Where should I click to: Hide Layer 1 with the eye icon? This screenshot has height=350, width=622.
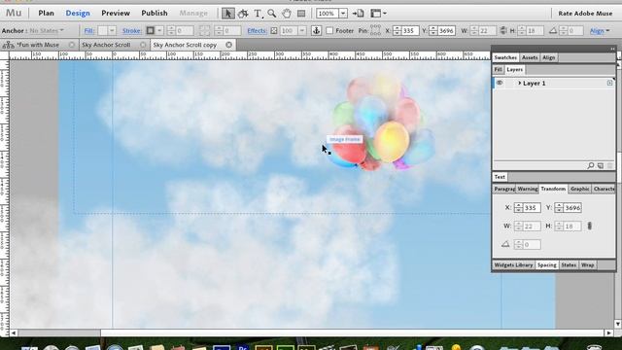500,83
